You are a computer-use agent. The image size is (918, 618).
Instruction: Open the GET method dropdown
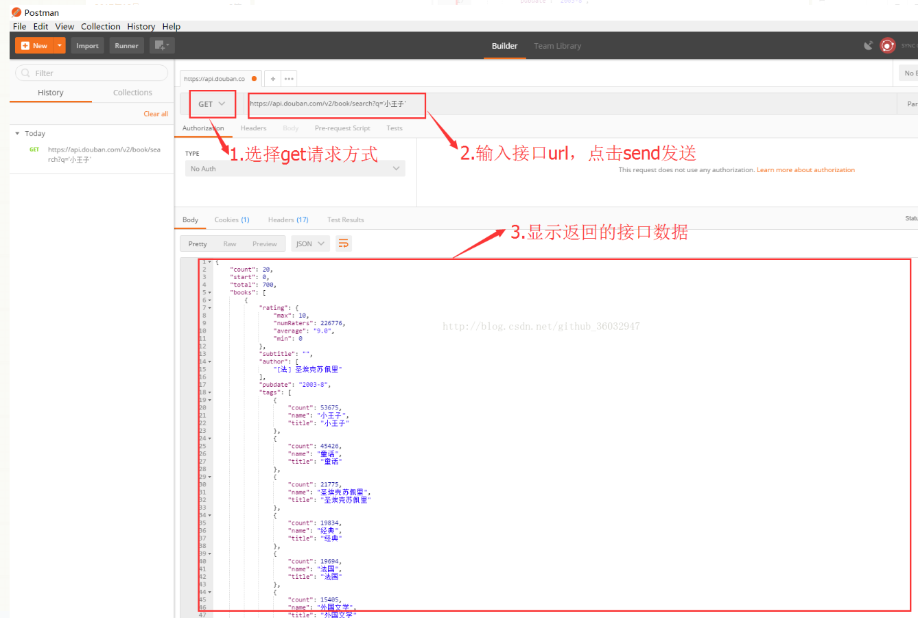point(212,104)
